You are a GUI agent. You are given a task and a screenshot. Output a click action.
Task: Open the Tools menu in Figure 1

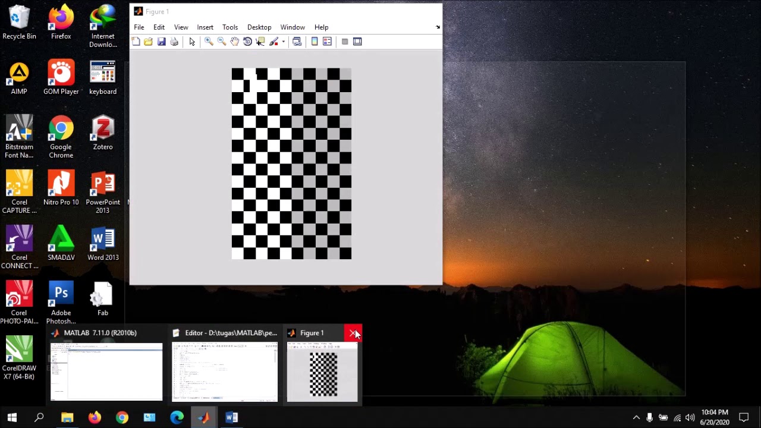click(230, 27)
